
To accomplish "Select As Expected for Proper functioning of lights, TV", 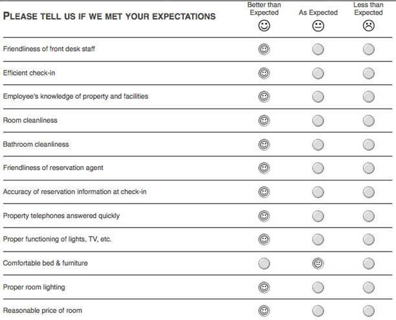I will pyautogui.click(x=318, y=239).
